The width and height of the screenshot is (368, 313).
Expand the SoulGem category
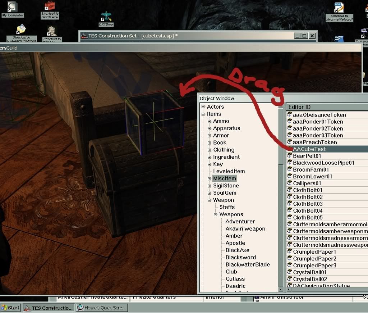coord(210,193)
